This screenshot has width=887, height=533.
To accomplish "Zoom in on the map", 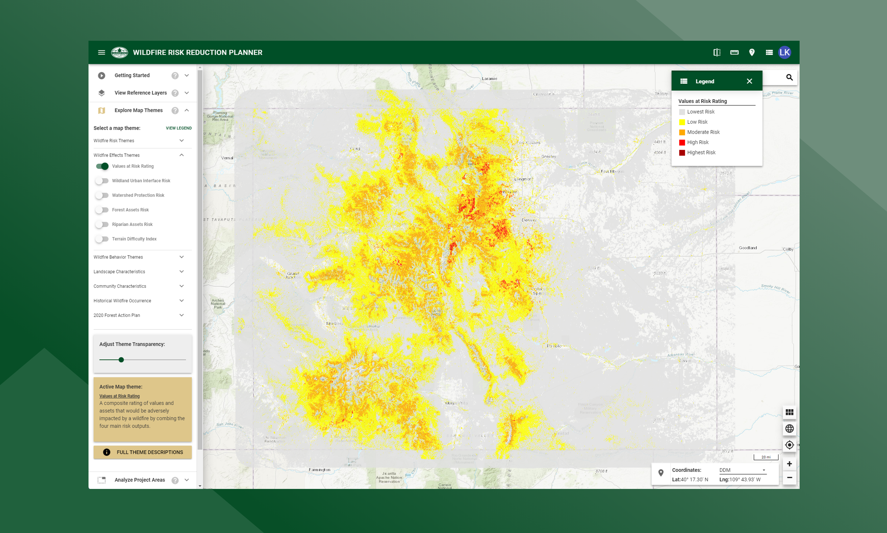I will click(790, 464).
